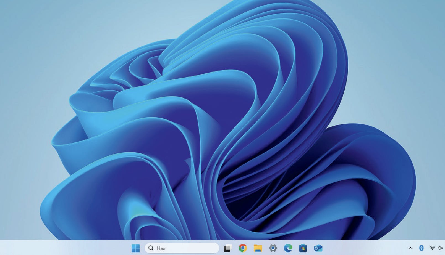Open the Windows Start menu
The height and width of the screenshot is (255, 445).
pos(135,248)
